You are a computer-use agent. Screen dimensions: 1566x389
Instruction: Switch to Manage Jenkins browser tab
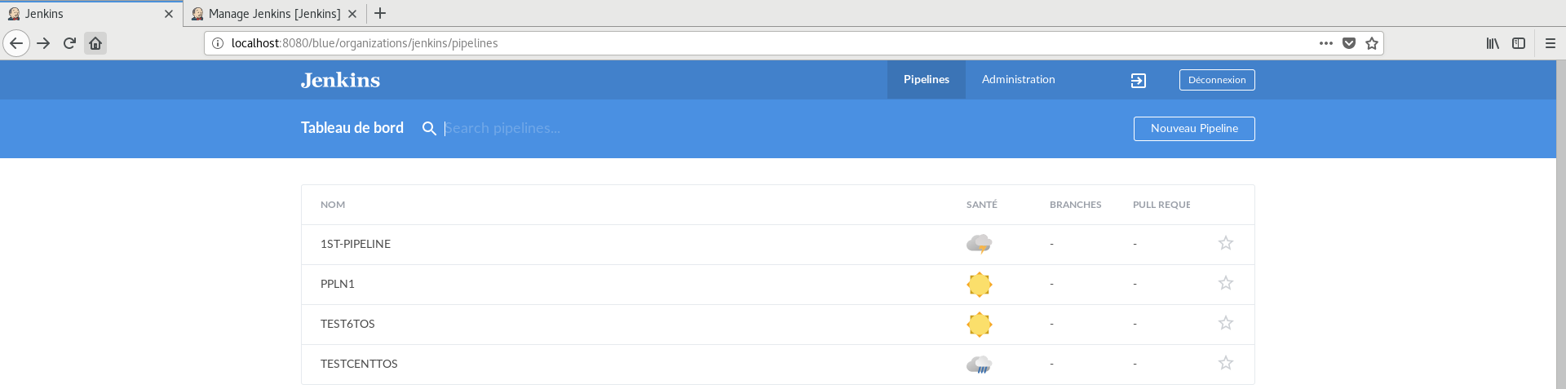[274, 14]
